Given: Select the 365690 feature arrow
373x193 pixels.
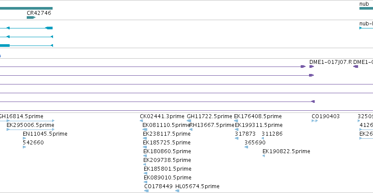Looking at the screenshot, I should [246, 147].
